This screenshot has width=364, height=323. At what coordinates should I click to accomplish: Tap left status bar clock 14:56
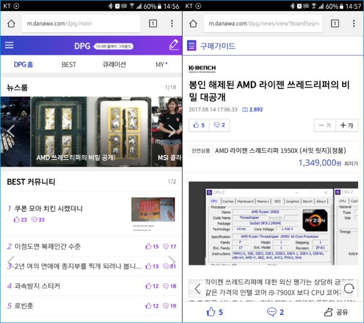171,6
